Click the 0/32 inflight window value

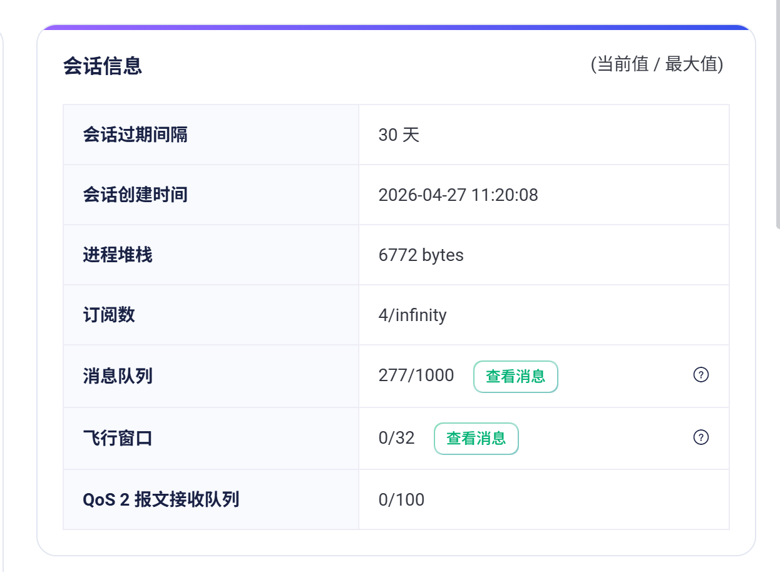tap(396, 438)
